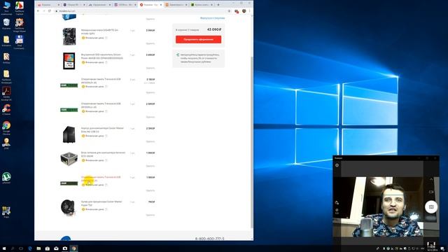
Task: Remove the GIGABYTE motherboard from cart
Action: pos(150,43)
